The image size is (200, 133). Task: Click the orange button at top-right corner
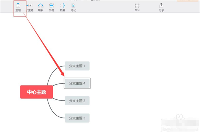(188, 1)
